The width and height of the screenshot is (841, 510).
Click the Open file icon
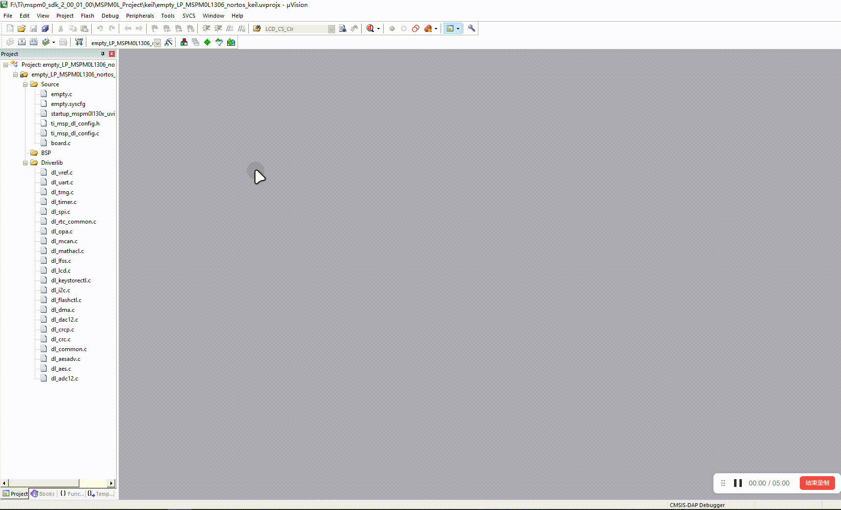point(22,28)
